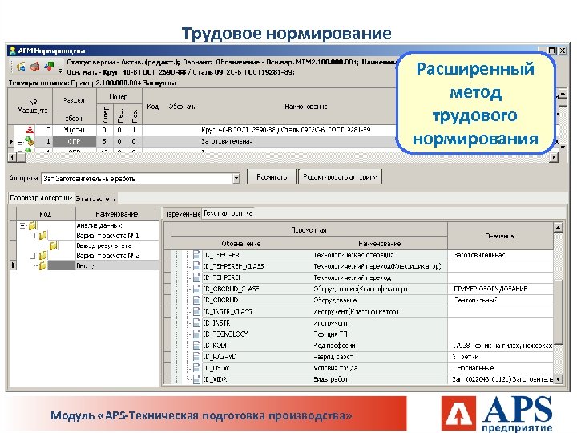This screenshot has width=577, height=433.
Task: Click the first toolbar icon with yellow sheet
Action: pos(21,67)
